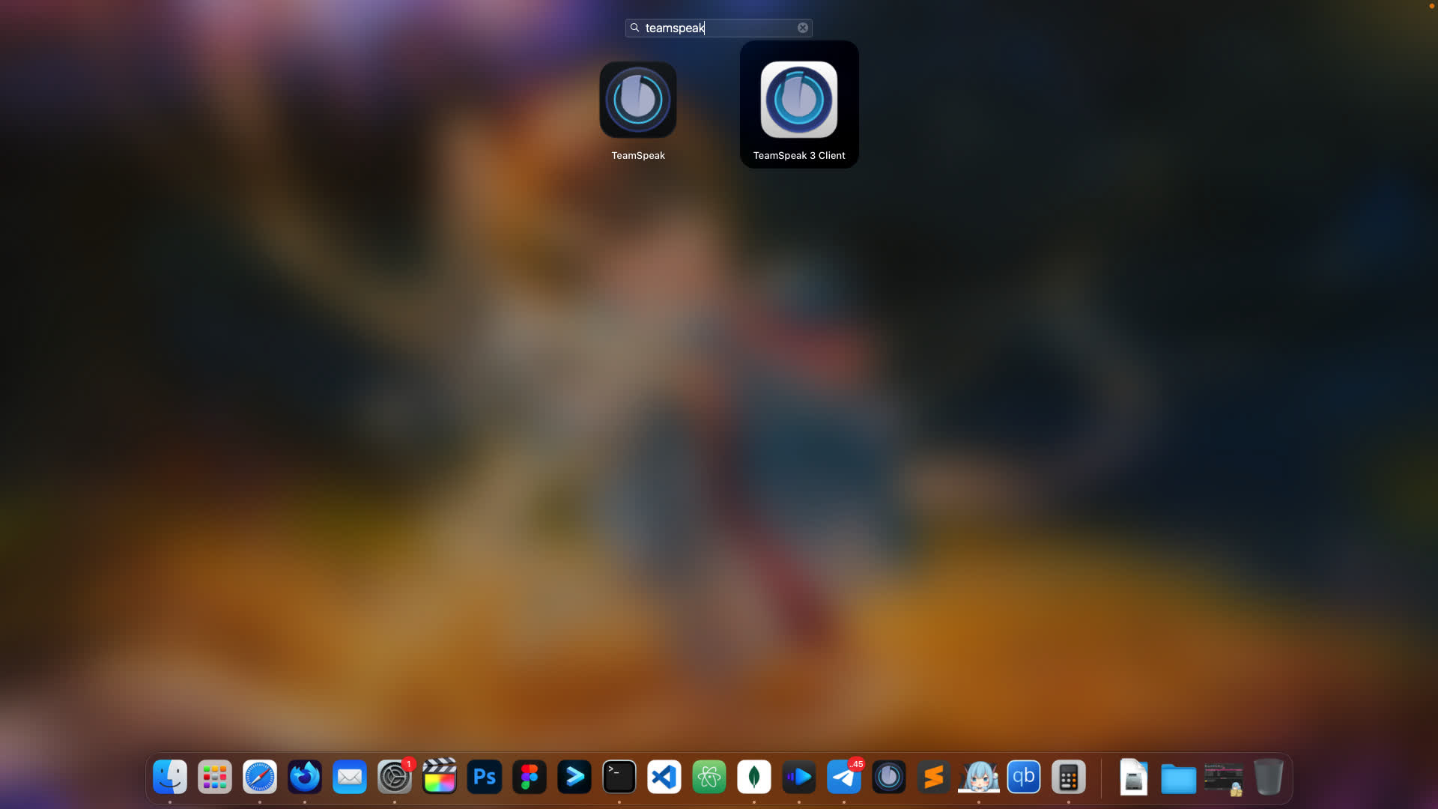Open MongoDB Compass from the Dock

754,777
